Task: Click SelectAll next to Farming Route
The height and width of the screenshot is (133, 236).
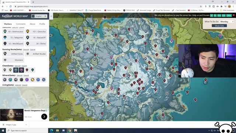Action: [26, 50]
